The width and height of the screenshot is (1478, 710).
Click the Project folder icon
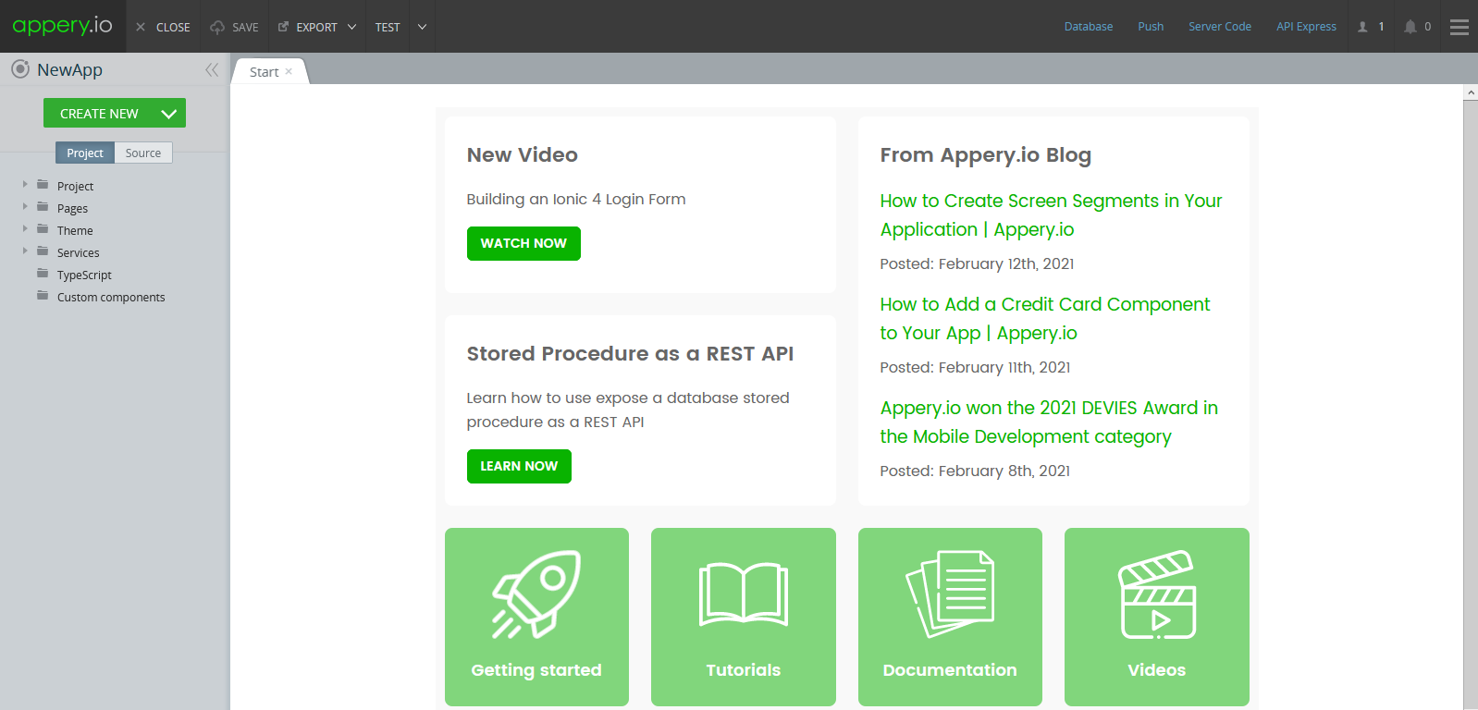click(x=43, y=185)
